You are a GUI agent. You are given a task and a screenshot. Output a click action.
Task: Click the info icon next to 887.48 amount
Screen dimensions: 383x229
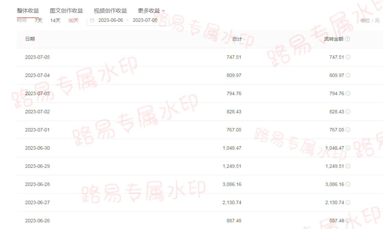pos(348,221)
